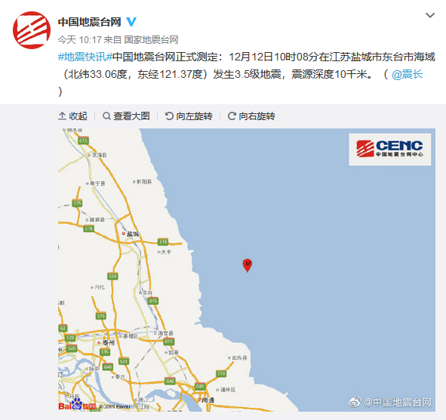Open the @震长 mention link
Image resolution: width=446 pixels, height=420 pixels.
pos(407,74)
